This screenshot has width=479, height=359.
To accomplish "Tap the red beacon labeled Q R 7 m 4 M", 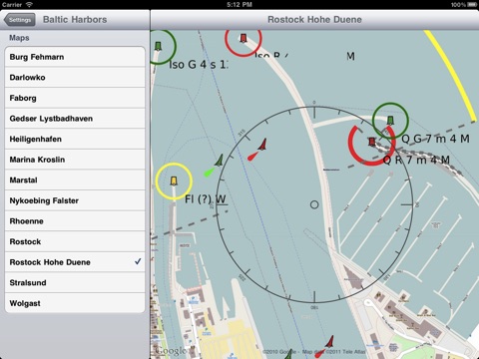I will pos(372,142).
